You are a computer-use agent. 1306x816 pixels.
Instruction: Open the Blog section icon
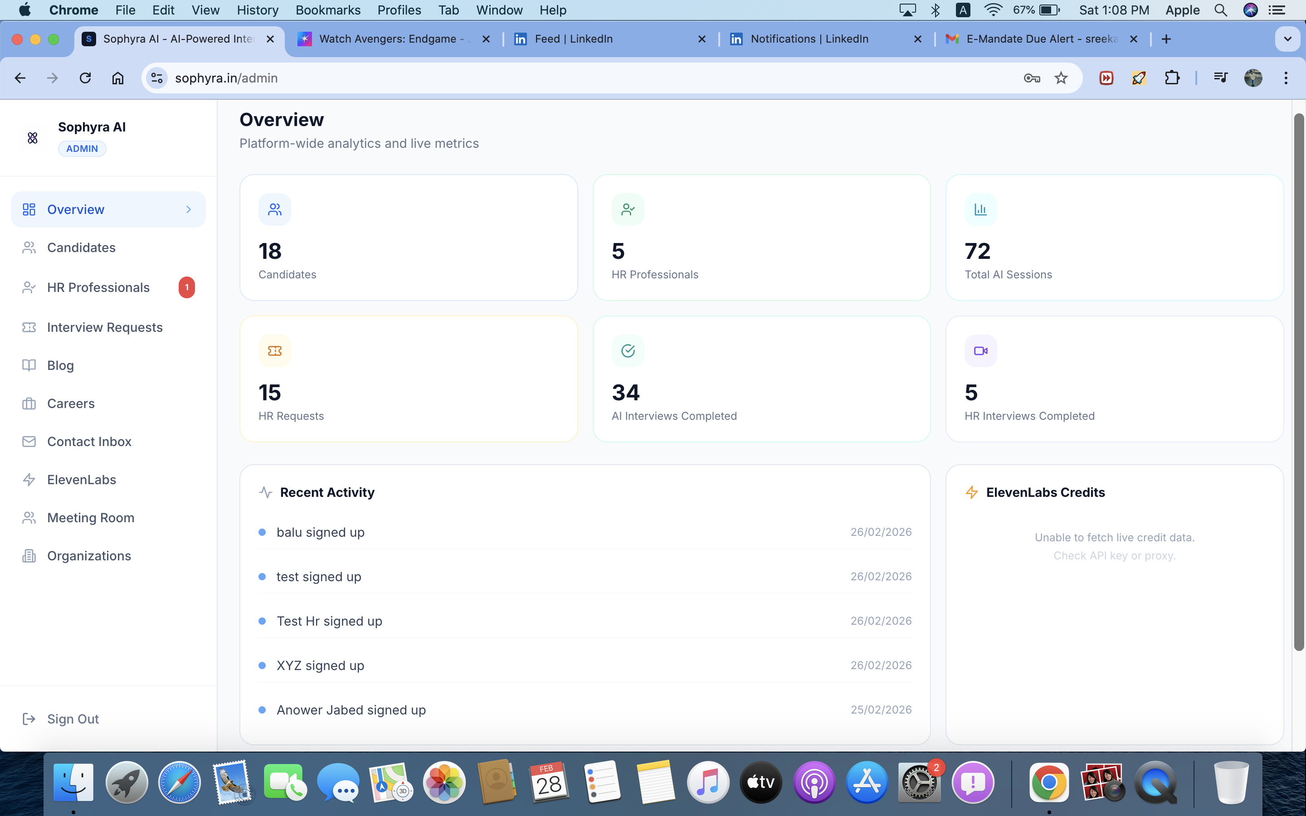(29, 365)
